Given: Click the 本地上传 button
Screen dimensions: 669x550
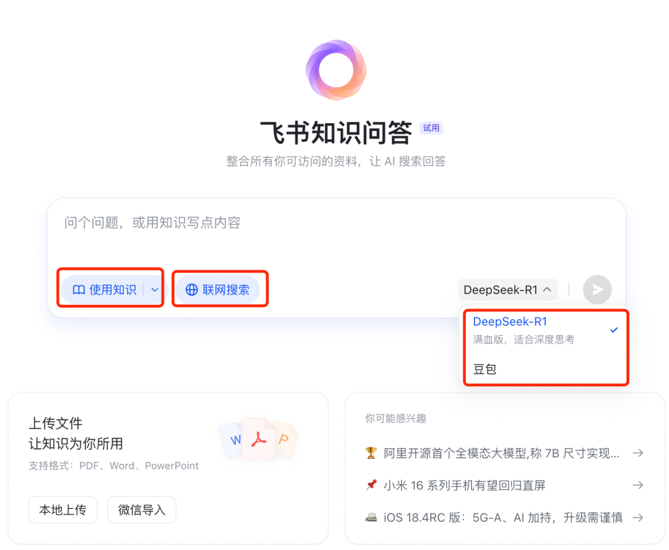Looking at the screenshot, I should tap(63, 510).
